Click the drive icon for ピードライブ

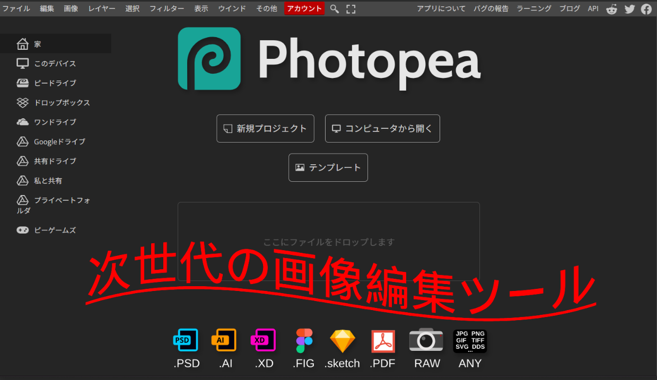pos(22,83)
